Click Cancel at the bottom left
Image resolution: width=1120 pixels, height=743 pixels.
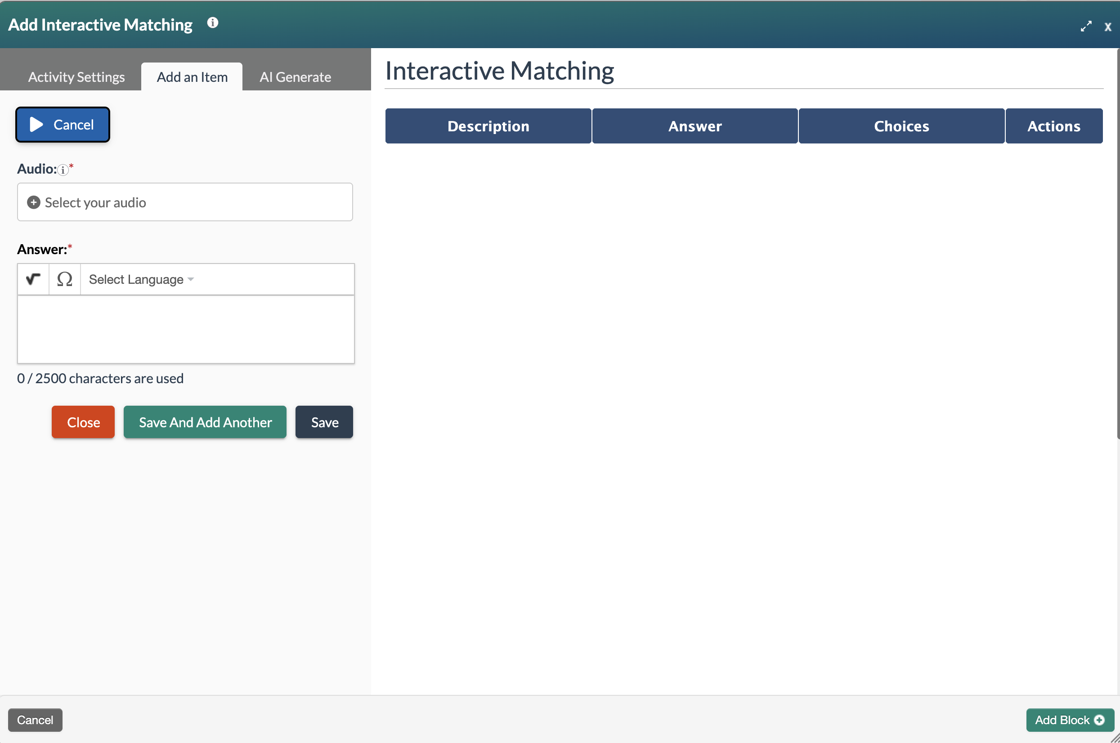click(35, 720)
